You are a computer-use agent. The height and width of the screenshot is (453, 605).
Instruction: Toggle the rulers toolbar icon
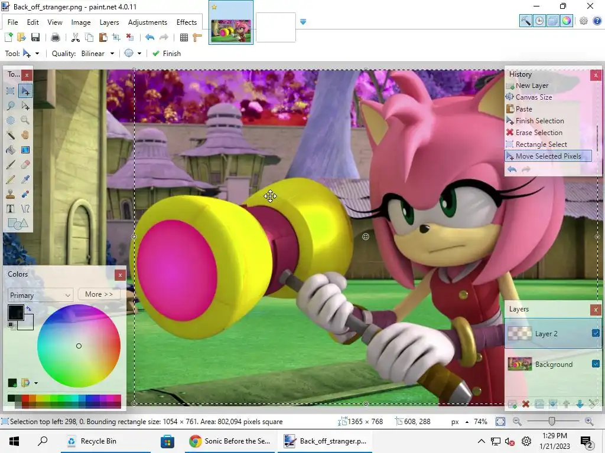[197, 37]
